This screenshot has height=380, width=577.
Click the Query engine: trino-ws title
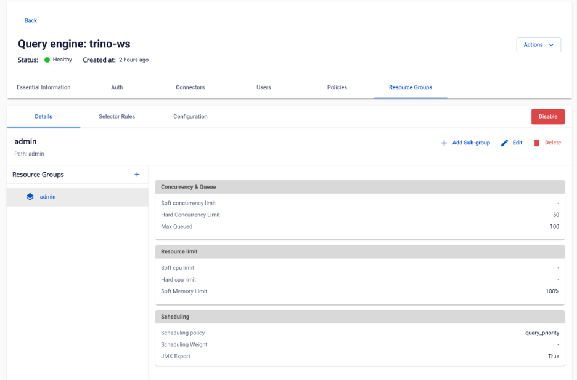pyautogui.click(x=74, y=44)
